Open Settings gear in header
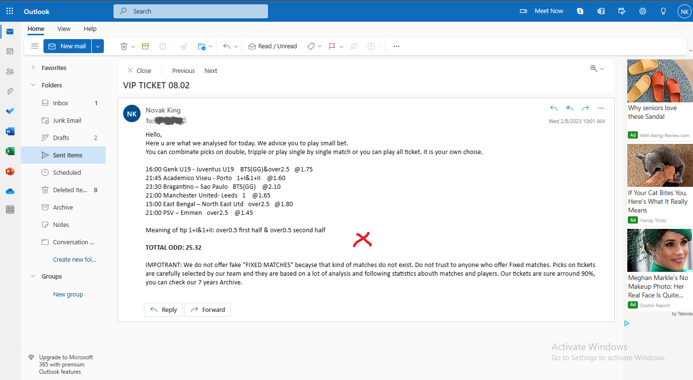Image resolution: width=693 pixels, height=380 pixels. [643, 11]
